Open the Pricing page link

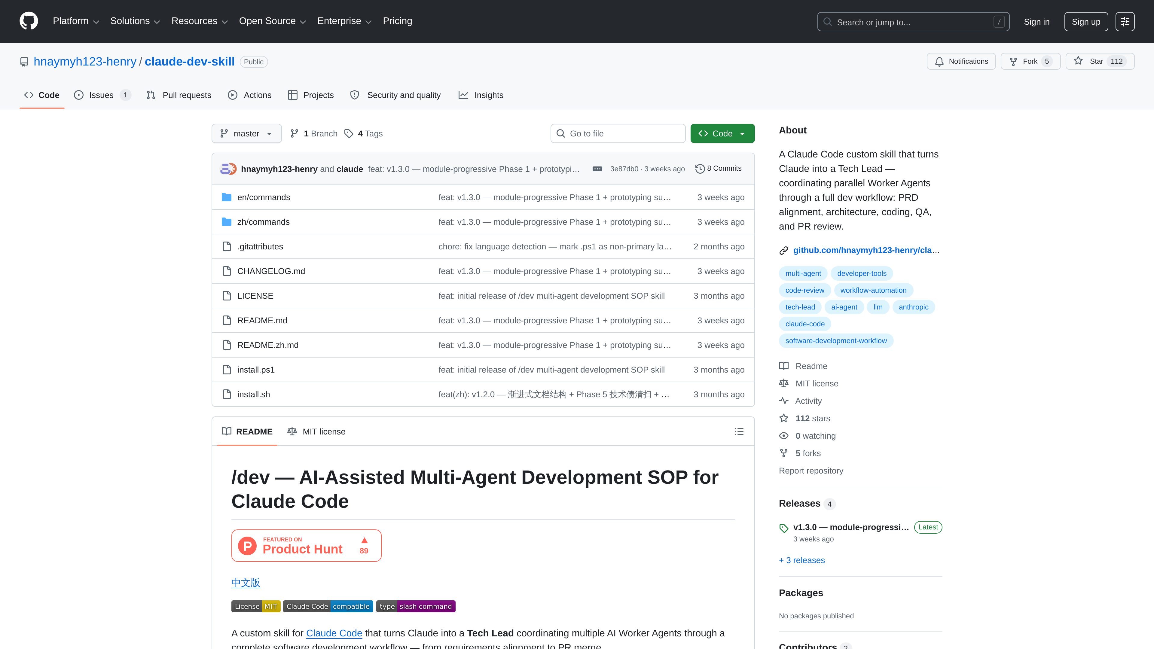[x=397, y=21]
